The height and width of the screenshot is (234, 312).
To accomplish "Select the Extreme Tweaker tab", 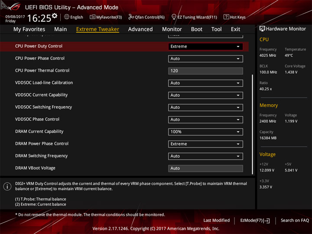I will pos(97,29).
